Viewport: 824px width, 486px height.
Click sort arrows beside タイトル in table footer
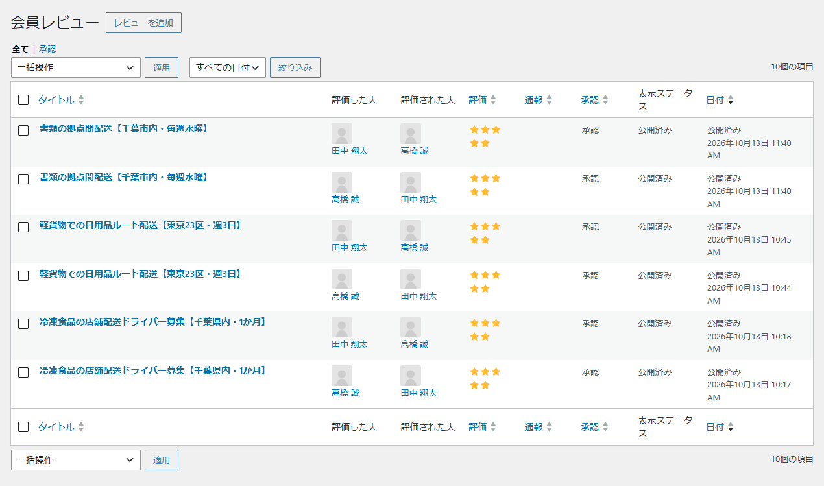pos(81,427)
